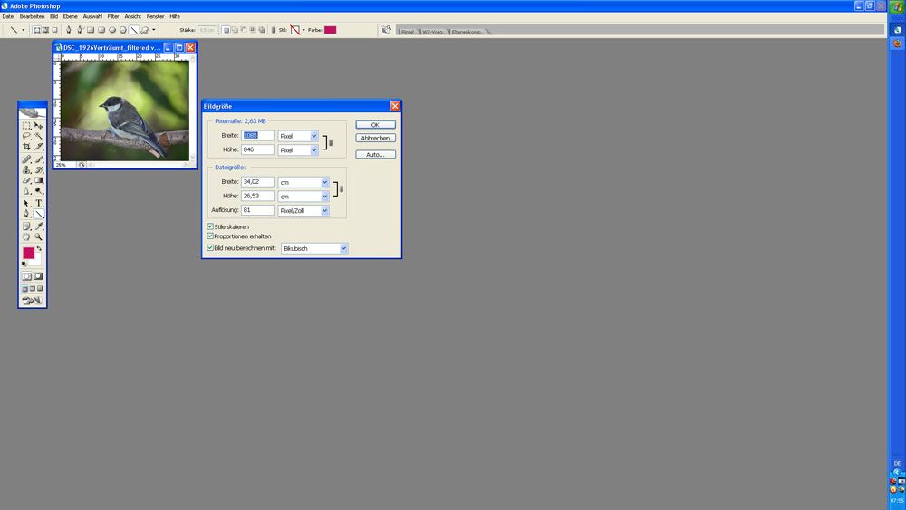Choose the Ellipse shape in options bar

click(x=112, y=30)
